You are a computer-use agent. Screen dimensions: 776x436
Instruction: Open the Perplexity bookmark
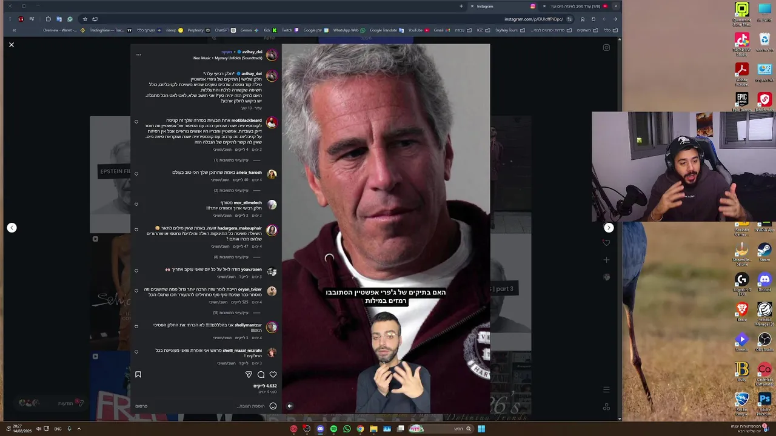198,30
